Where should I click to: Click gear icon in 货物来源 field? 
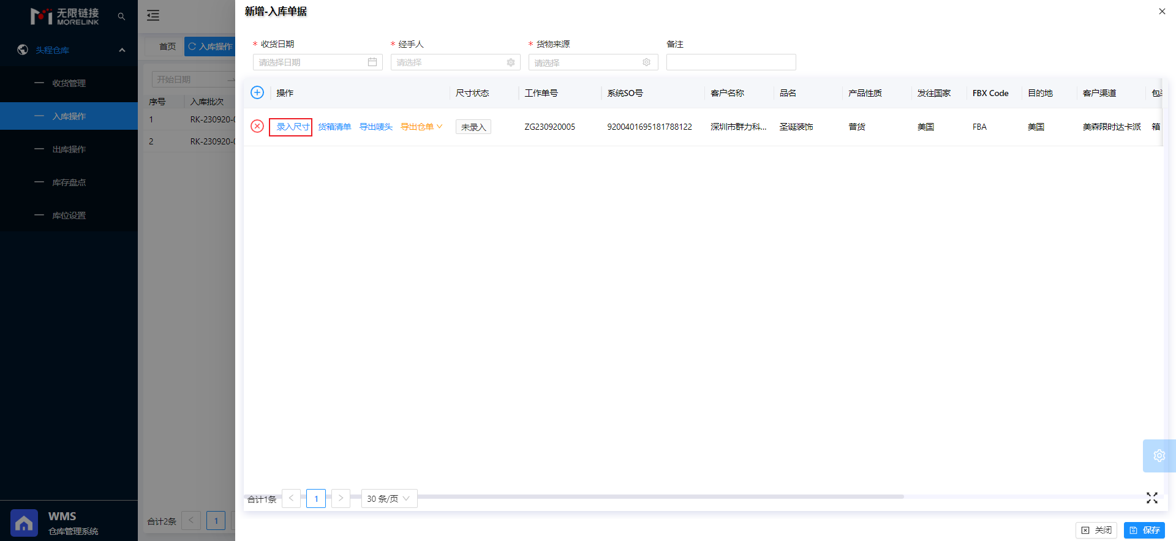click(646, 62)
